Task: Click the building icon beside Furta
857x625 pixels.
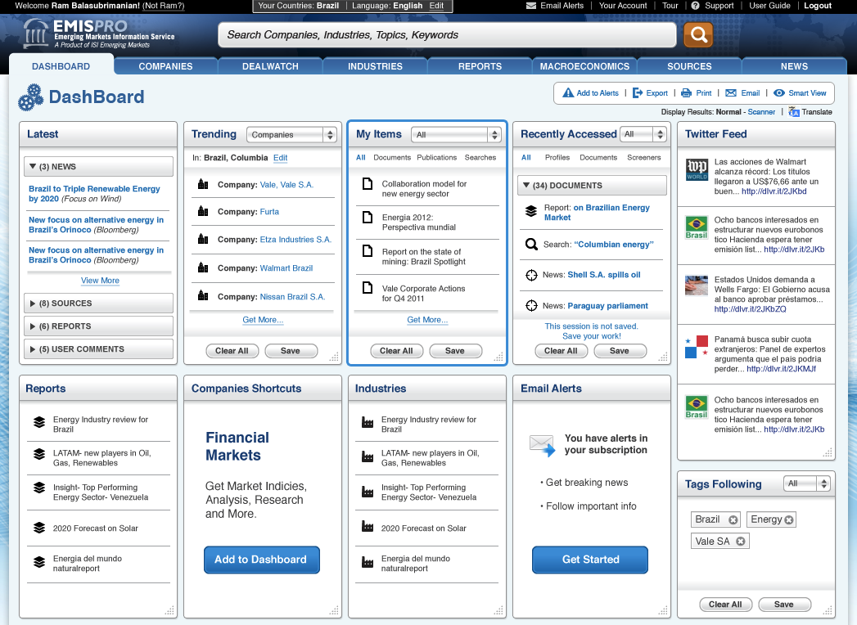Action: pos(203,211)
